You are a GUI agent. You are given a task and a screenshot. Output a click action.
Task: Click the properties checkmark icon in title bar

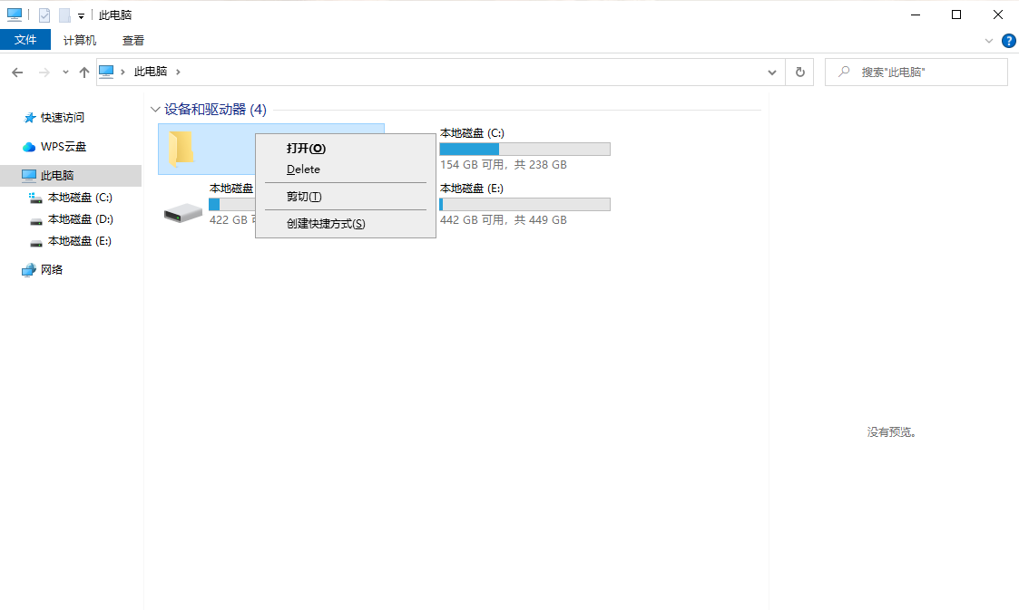[x=44, y=15]
